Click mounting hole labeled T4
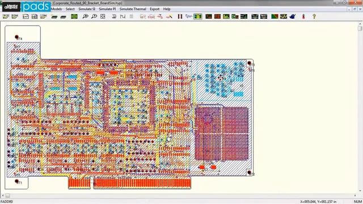363x204 pixels. (16, 37)
